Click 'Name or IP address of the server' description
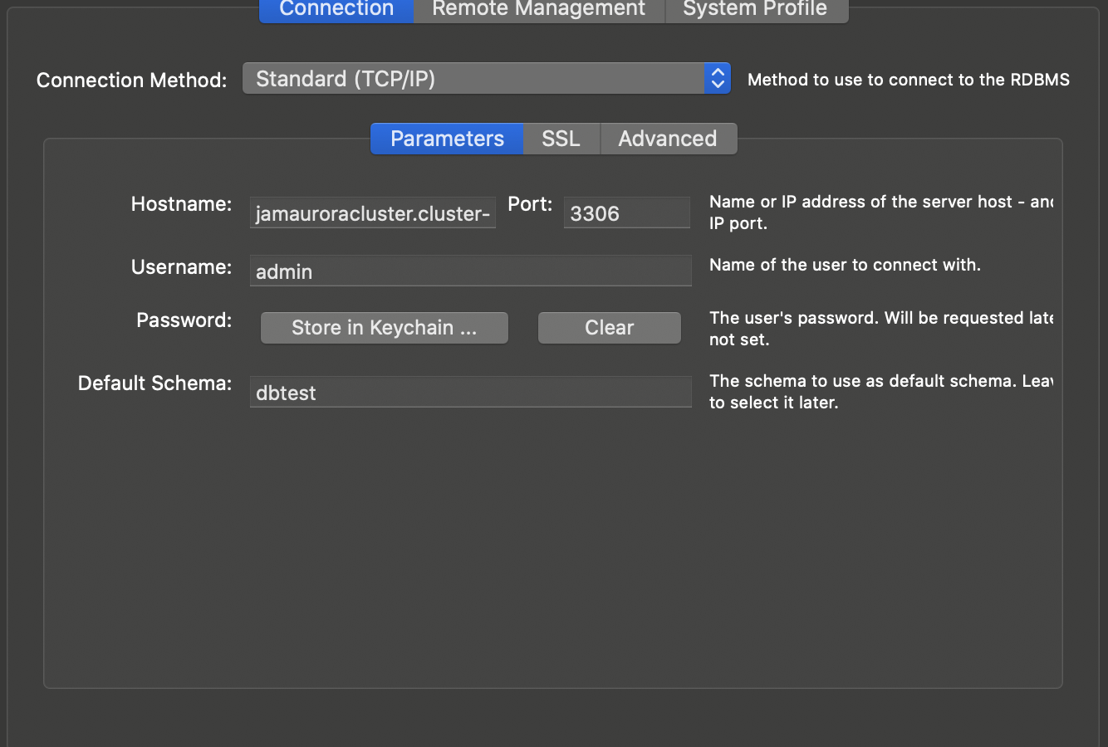The width and height of the screenshot is (1108, 747). pos(881,212)
